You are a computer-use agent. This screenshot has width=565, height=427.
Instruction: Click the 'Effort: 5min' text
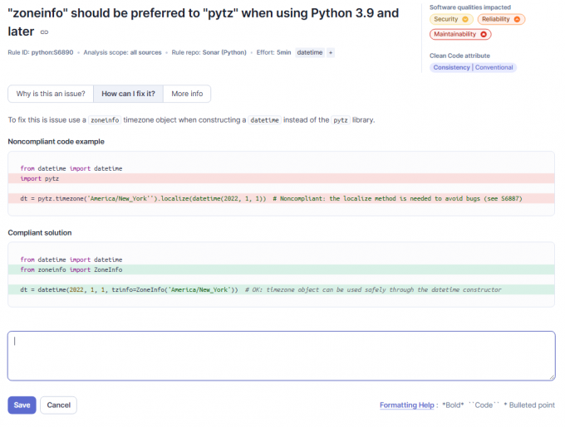pos(273,52)
